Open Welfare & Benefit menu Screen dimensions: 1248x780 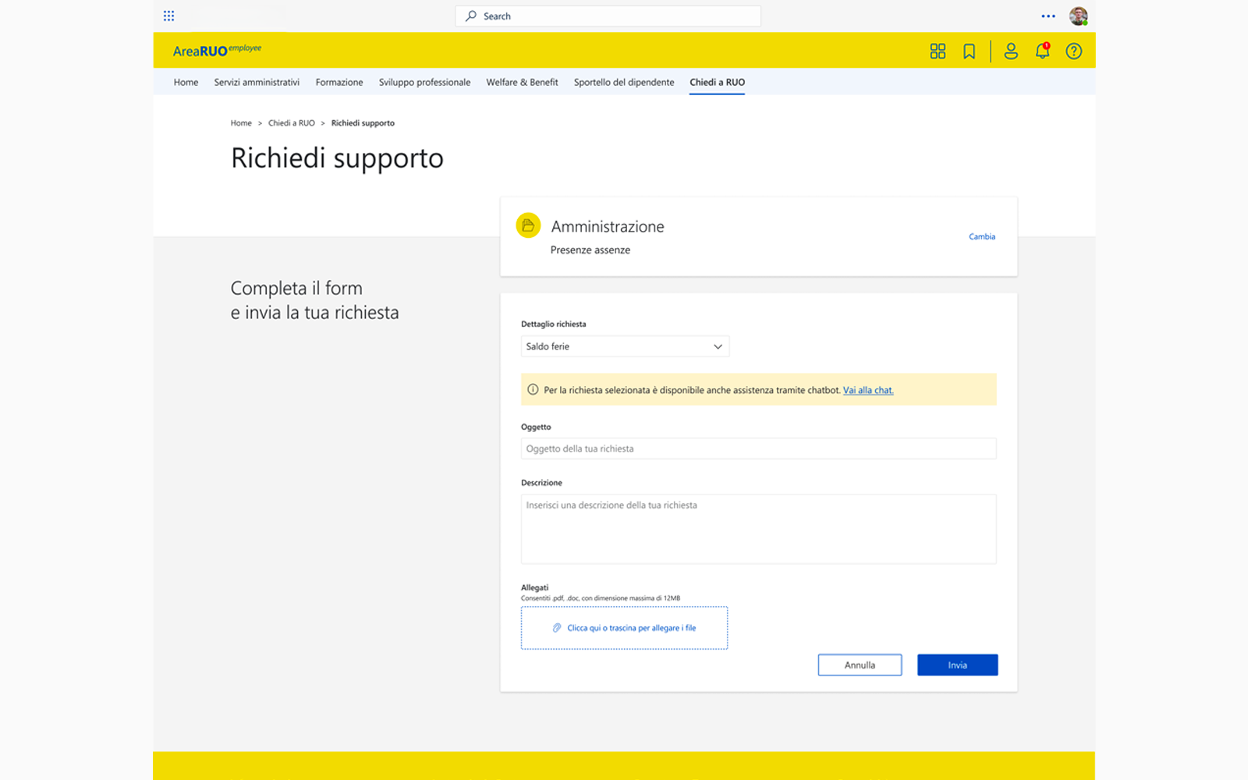(522, 82)
